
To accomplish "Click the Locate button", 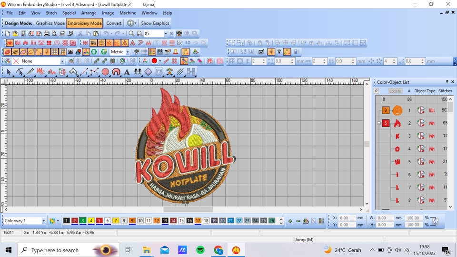I will click(395, 91).
